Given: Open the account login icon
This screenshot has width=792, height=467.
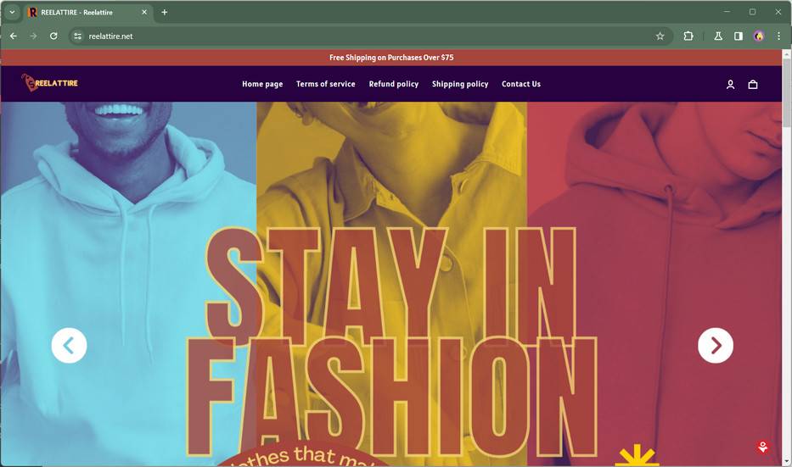Looking at the screenshot, I should [730, 84].
